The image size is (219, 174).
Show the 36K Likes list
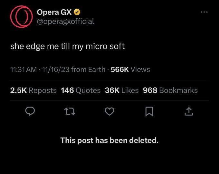(122, 90)
